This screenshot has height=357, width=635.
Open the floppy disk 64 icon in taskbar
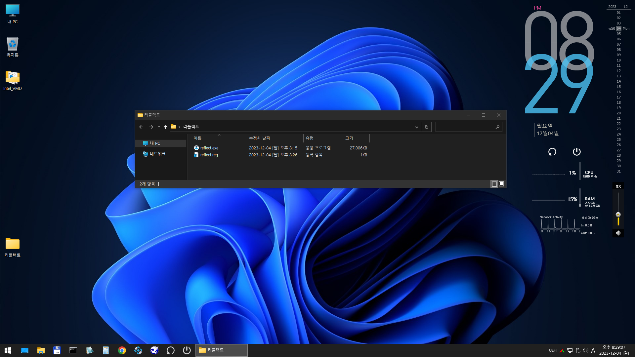57,350
